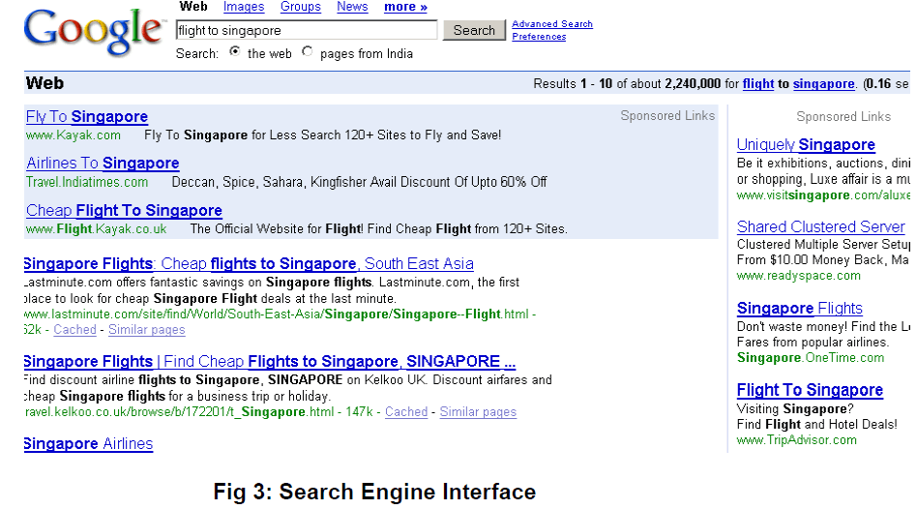The image size is (917, 509).
Task: Click 'singapore' link in results bar
Action: (823, 83)
